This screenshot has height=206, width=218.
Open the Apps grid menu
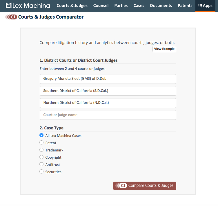[x=205, y=6]
